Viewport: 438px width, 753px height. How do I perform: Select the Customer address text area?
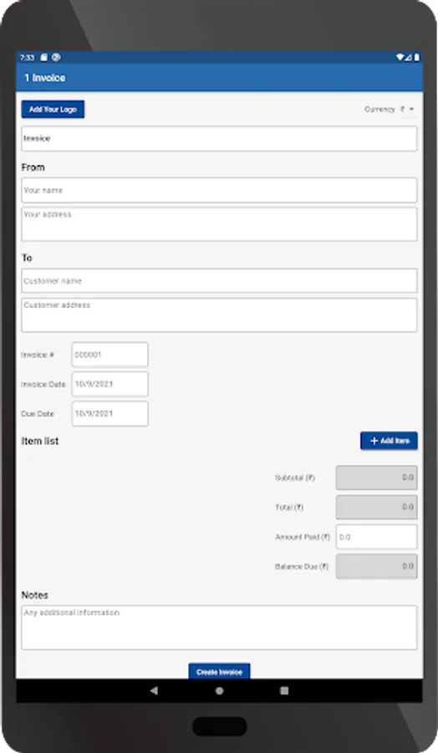219,315
